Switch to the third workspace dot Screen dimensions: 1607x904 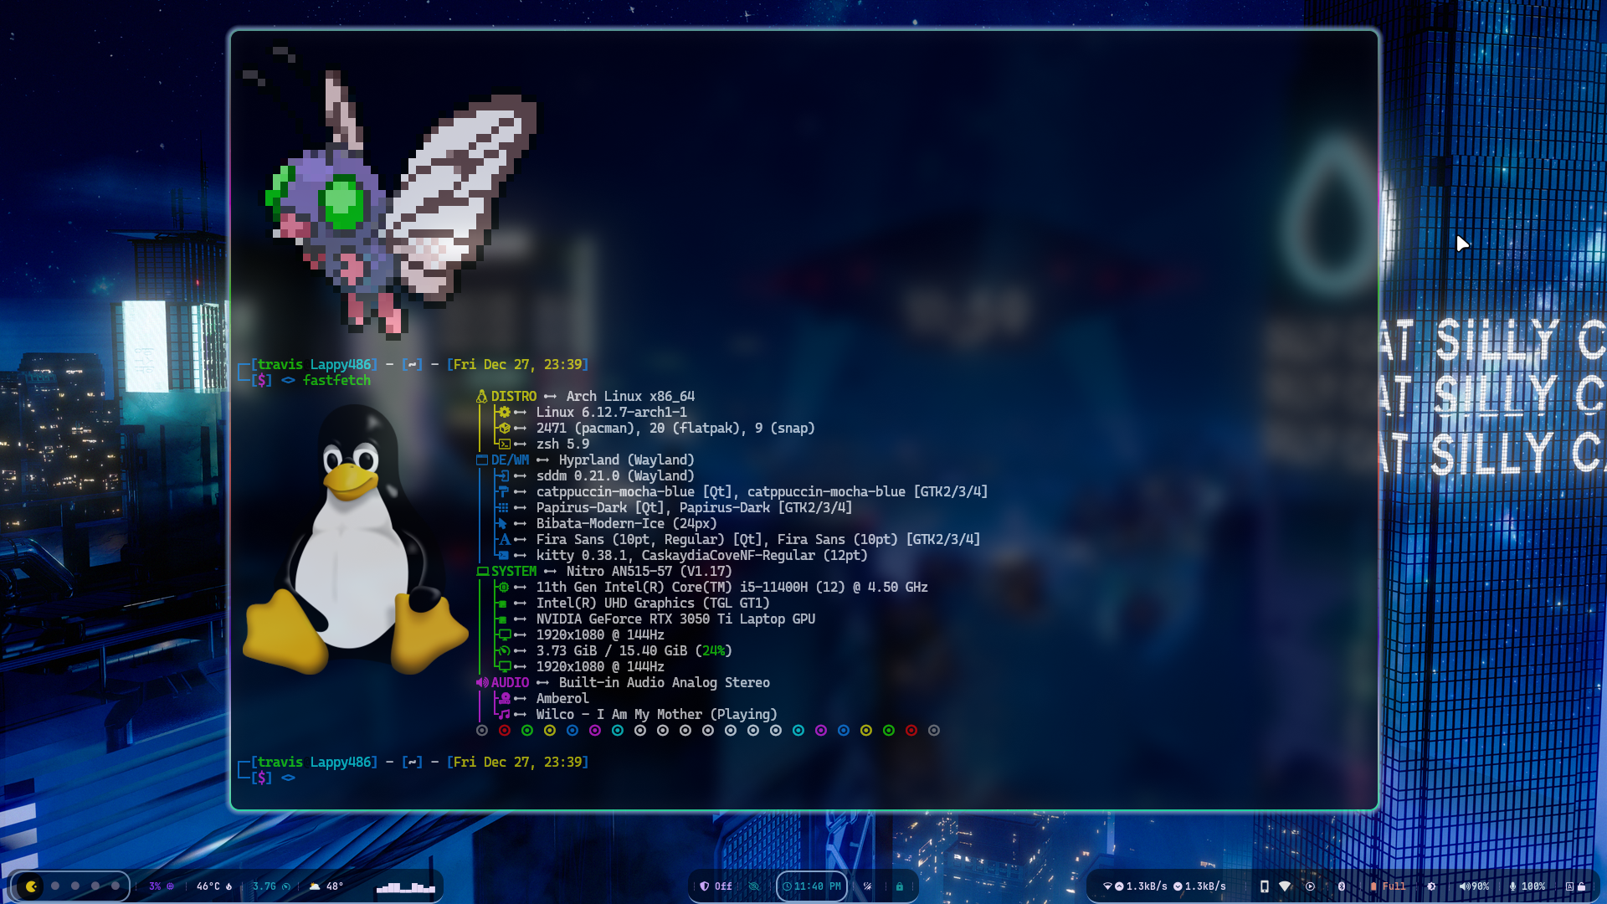coord(75,886)
